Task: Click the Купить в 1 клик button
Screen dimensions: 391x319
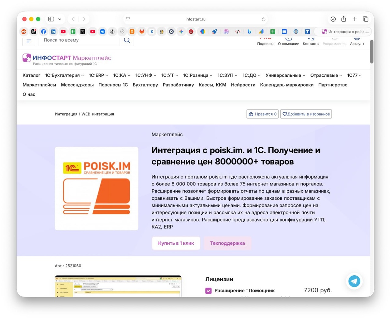Action: pos(176,243)
